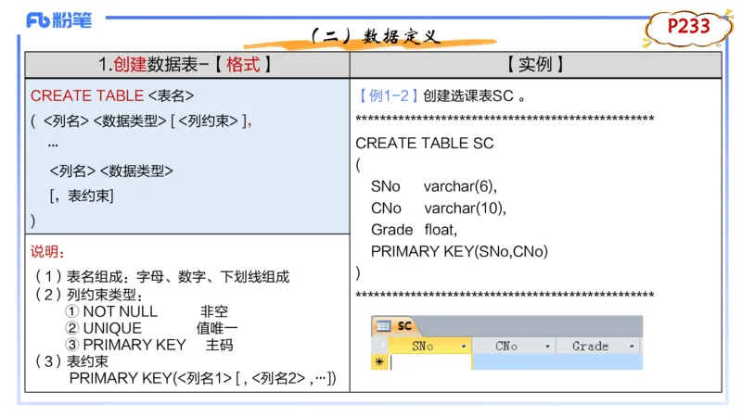Screen dimensions: 742x417
Task: Click the code line CREATE TABLE SC
Action: click(x=425, y=144)
